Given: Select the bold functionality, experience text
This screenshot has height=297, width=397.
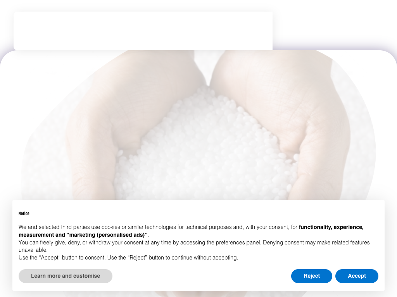Looking at the screenshot, I should [x=331, y=227].
